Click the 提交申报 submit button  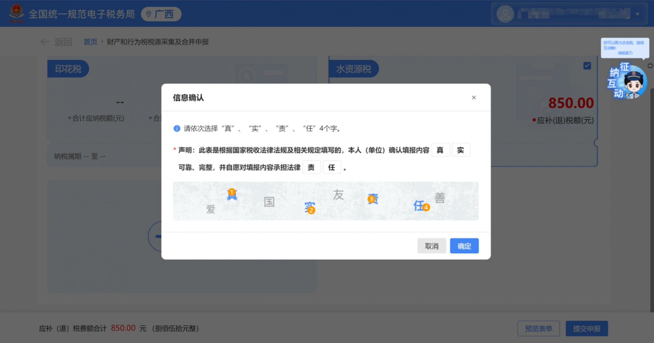pos(587,328)
